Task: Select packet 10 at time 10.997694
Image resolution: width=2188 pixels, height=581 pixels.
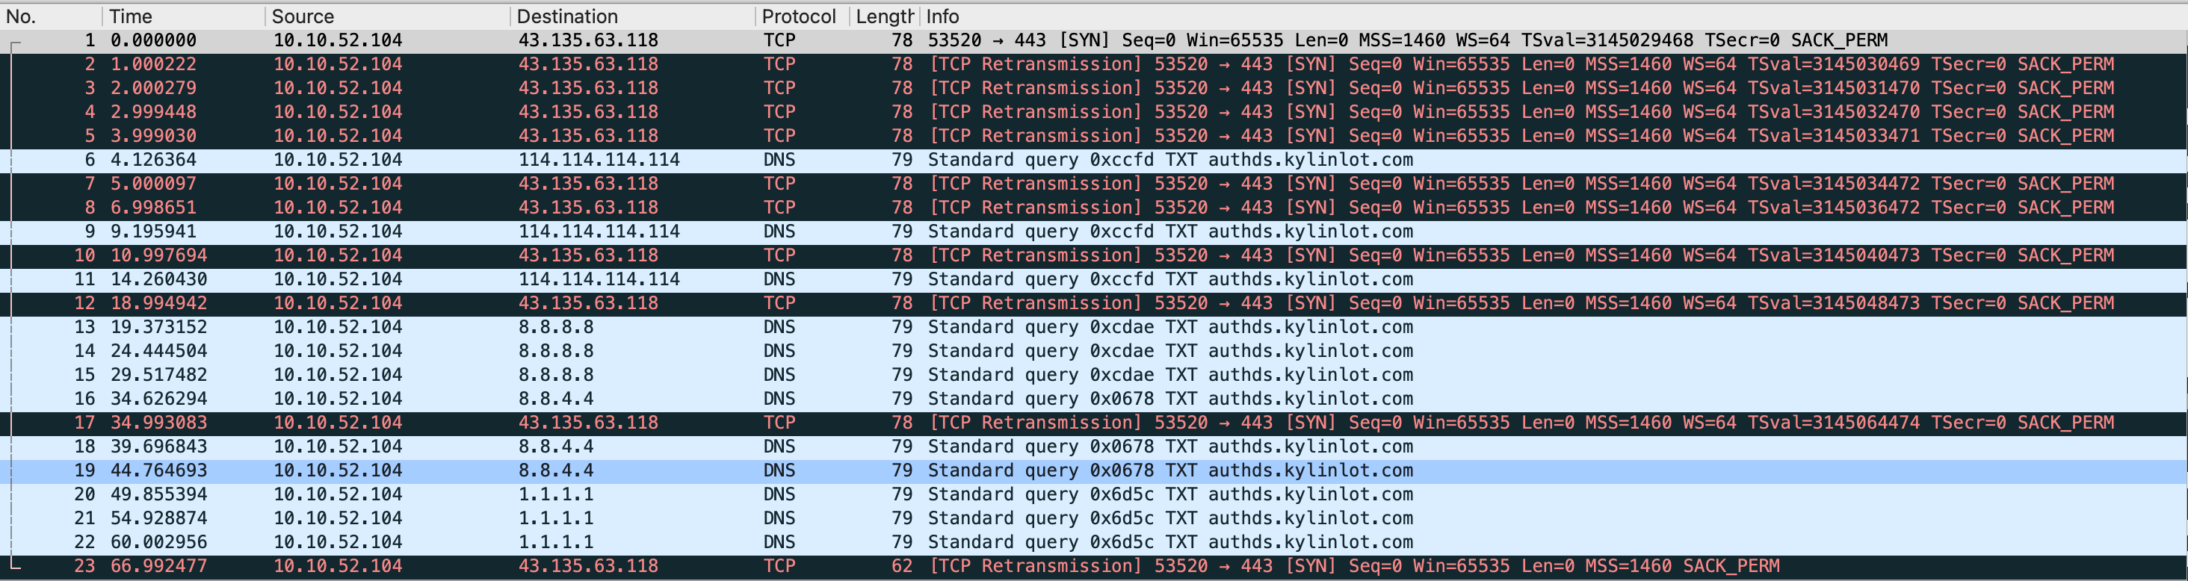Action: pos(1094,255)
